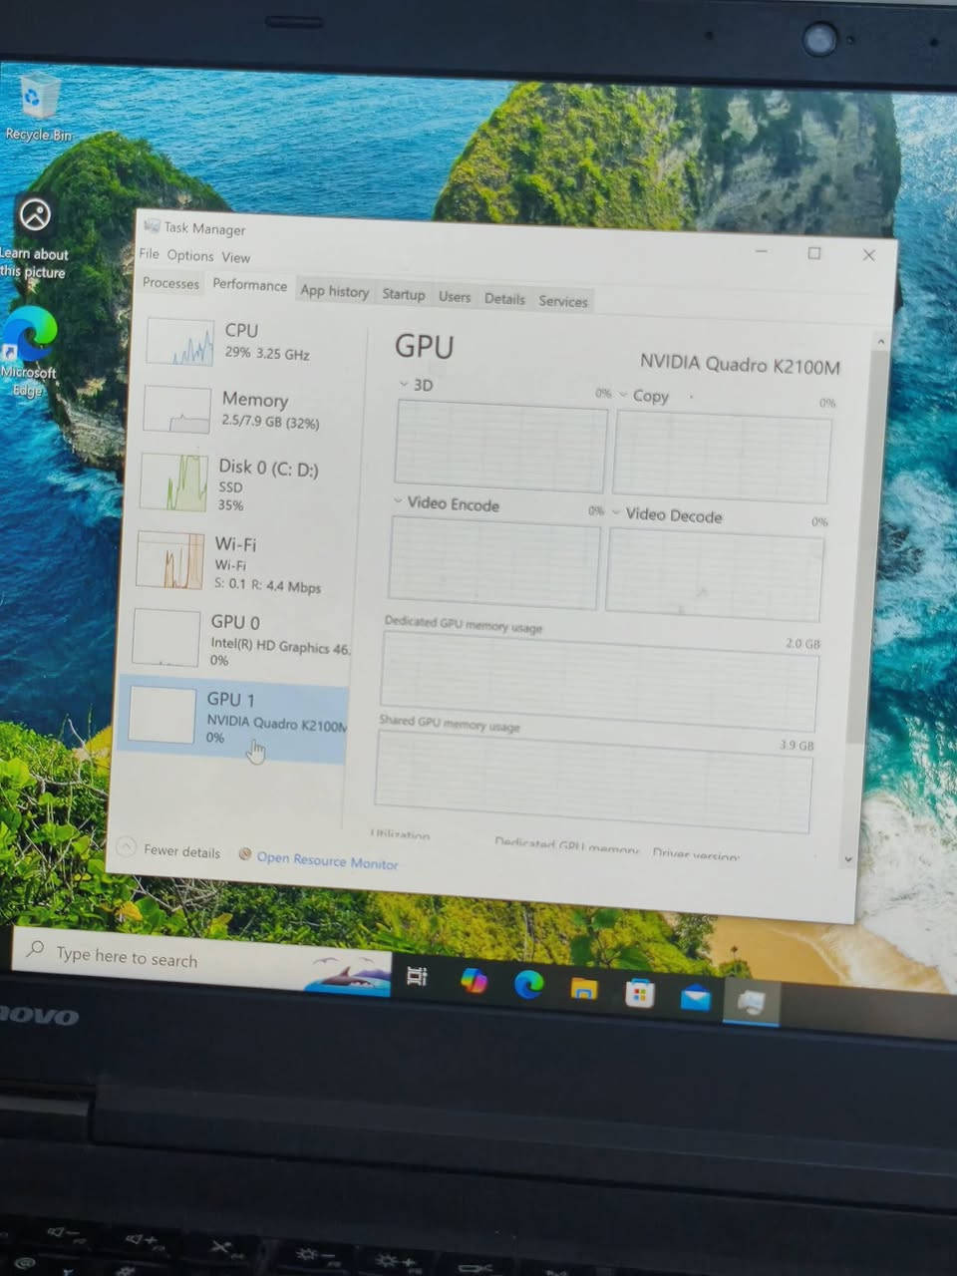Click Fewer details button
Image resolution: width=957 pixels, height=1276 pixels.
(168, 850)
